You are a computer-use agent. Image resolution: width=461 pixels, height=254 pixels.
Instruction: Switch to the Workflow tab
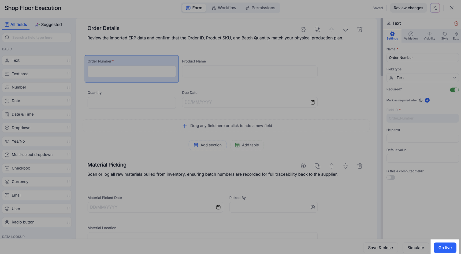click(x=224, y=8)
